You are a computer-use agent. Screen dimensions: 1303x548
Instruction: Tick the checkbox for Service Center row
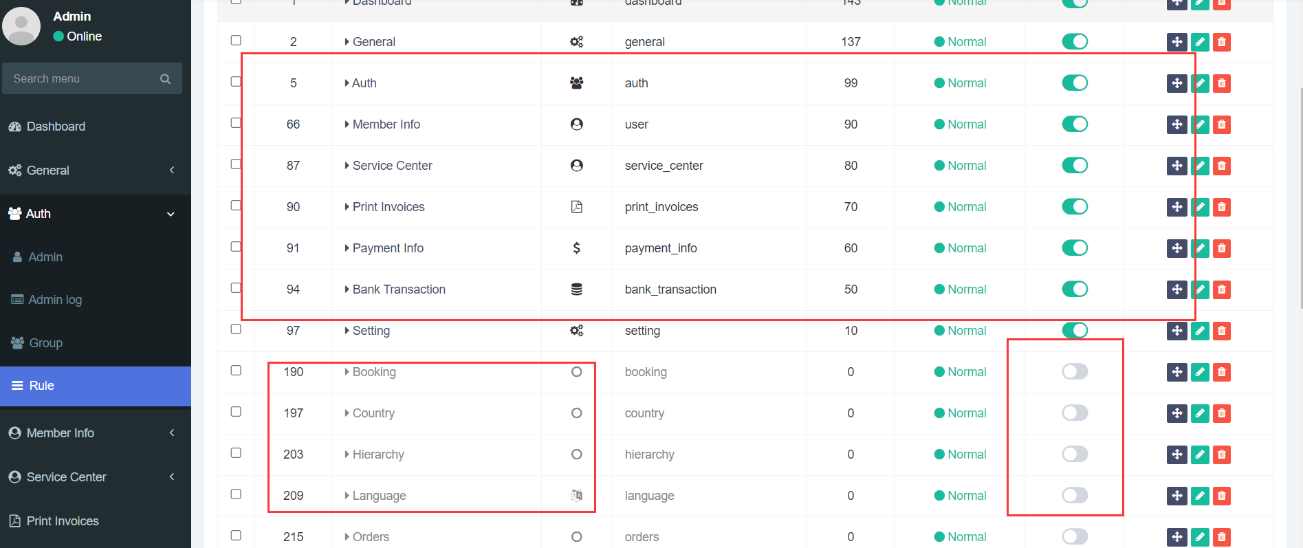tap(236, 164)
